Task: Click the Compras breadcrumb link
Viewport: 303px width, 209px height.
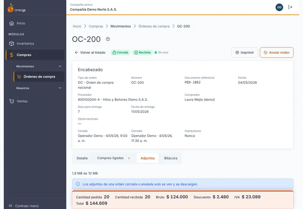Action: click(x=96, y=26)
